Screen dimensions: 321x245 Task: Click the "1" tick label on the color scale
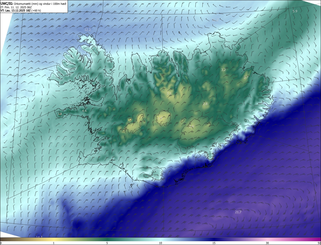coord(54,243)
